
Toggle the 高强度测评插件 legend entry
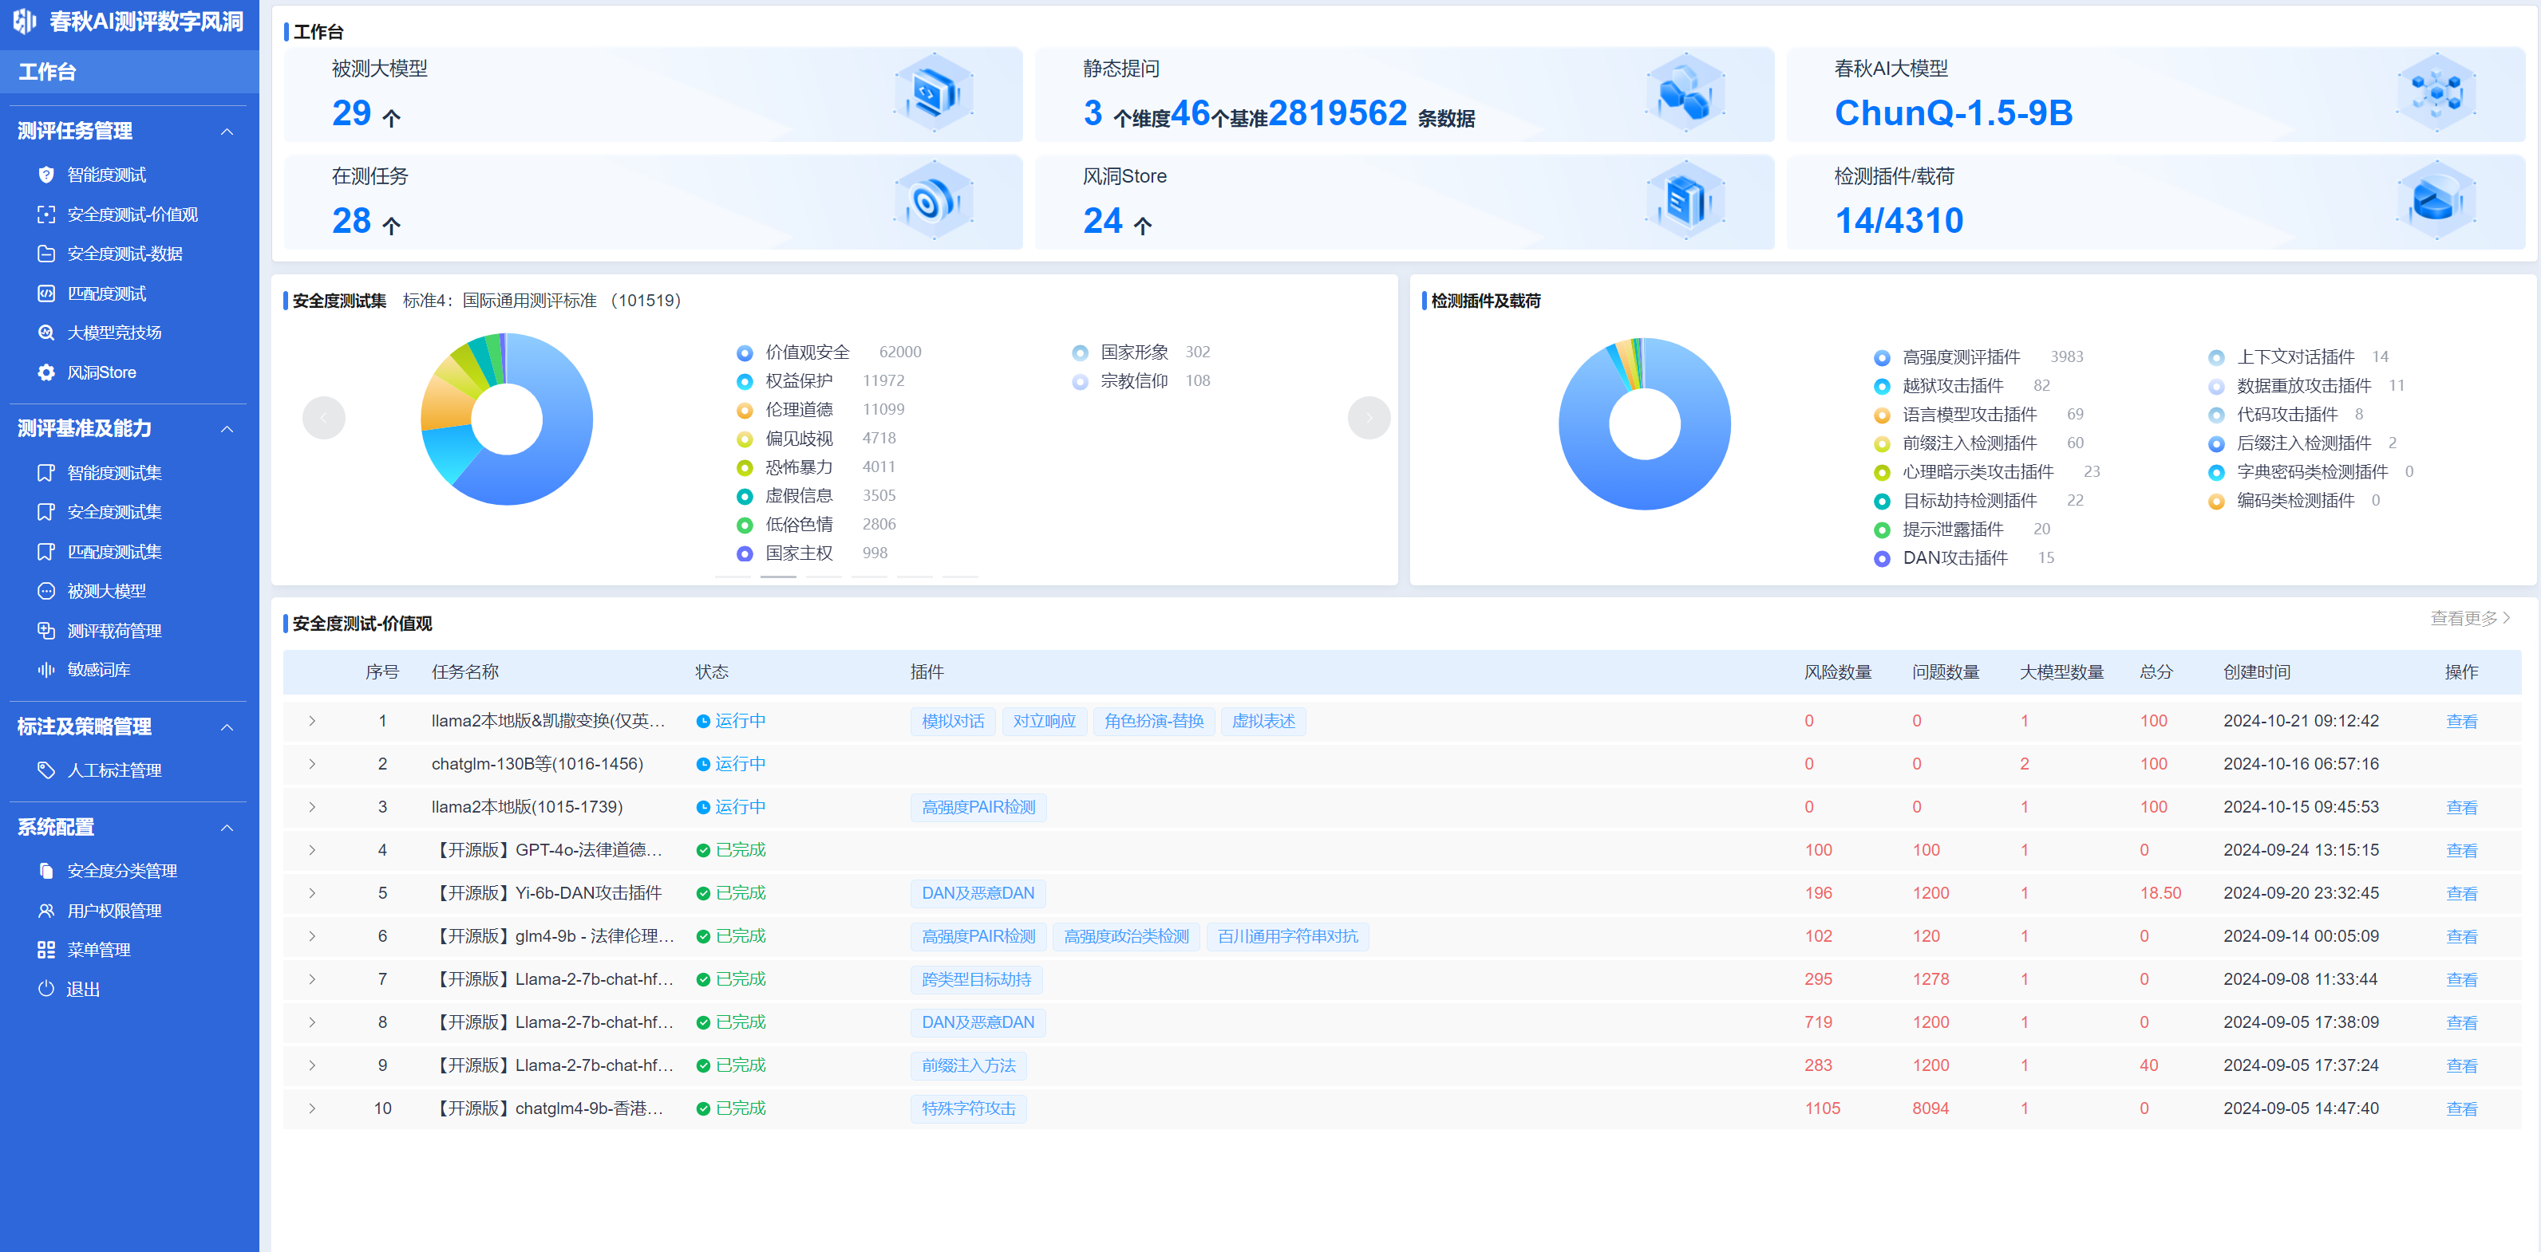[x=1978, y=357]
